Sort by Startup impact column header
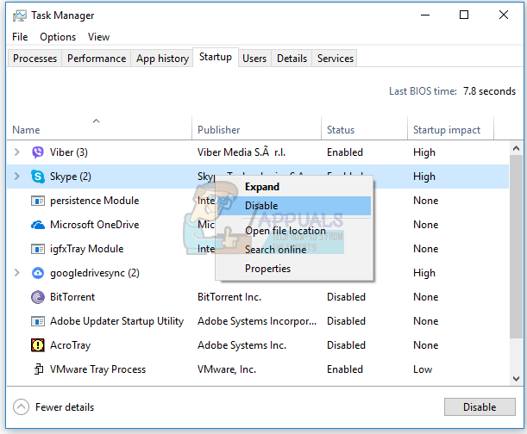This screenshot has width=527, height=434. (x=447, y=130)
